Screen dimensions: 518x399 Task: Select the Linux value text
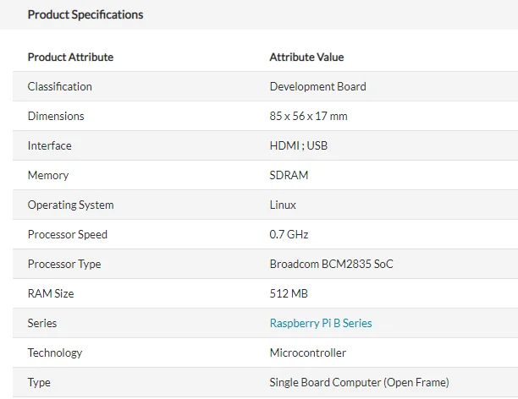tap(283, 205)
